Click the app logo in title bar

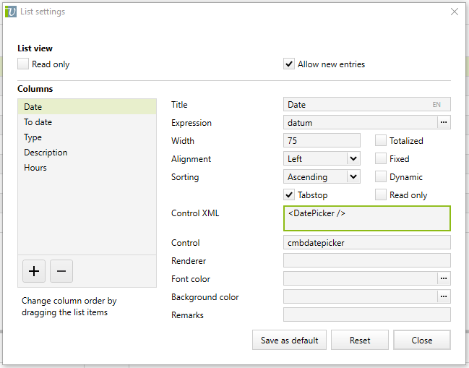point(11,12)
